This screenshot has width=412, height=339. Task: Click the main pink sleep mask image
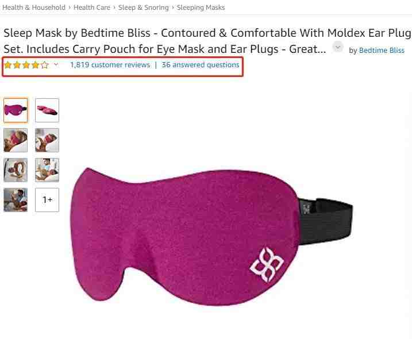(211, 237)
